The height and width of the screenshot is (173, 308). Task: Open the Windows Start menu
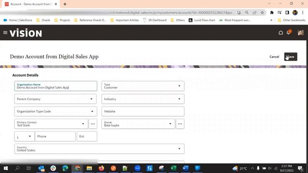pos(5,168)
